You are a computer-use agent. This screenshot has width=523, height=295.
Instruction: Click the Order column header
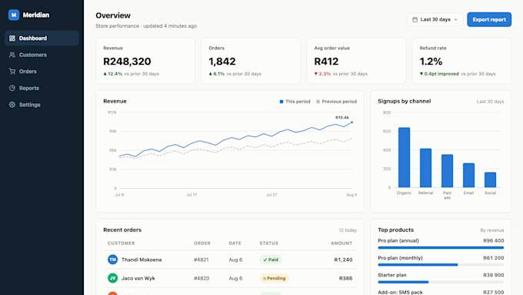pyautogui.click(x=202, y=243)
